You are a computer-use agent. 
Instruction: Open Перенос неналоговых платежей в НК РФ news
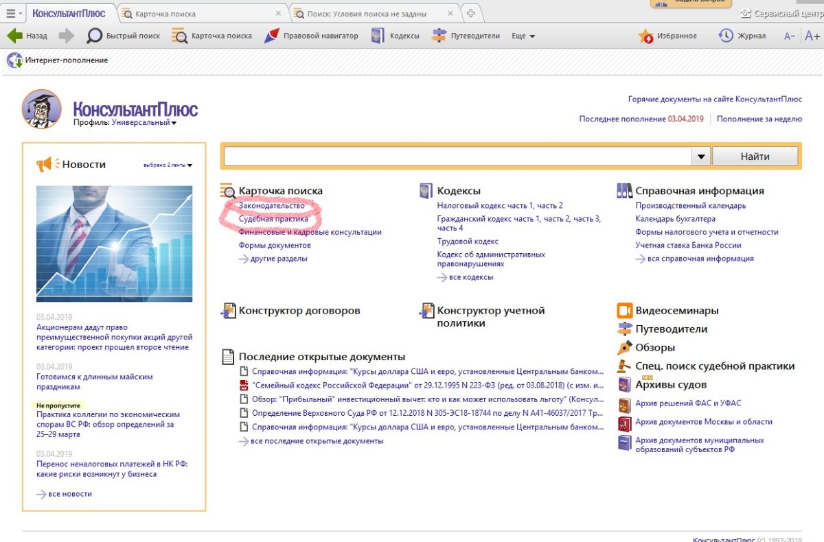[112, 469]
